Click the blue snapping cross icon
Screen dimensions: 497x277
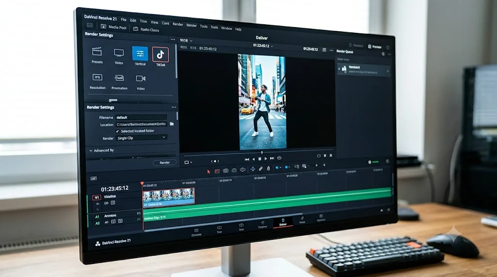252,169
